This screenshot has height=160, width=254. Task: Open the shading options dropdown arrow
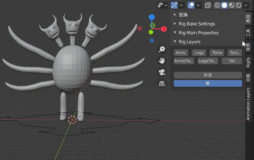tap(246, 5)
